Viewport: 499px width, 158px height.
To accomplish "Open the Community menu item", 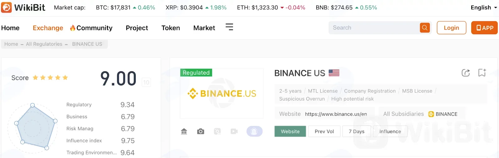I will click(x=91, y=28).
